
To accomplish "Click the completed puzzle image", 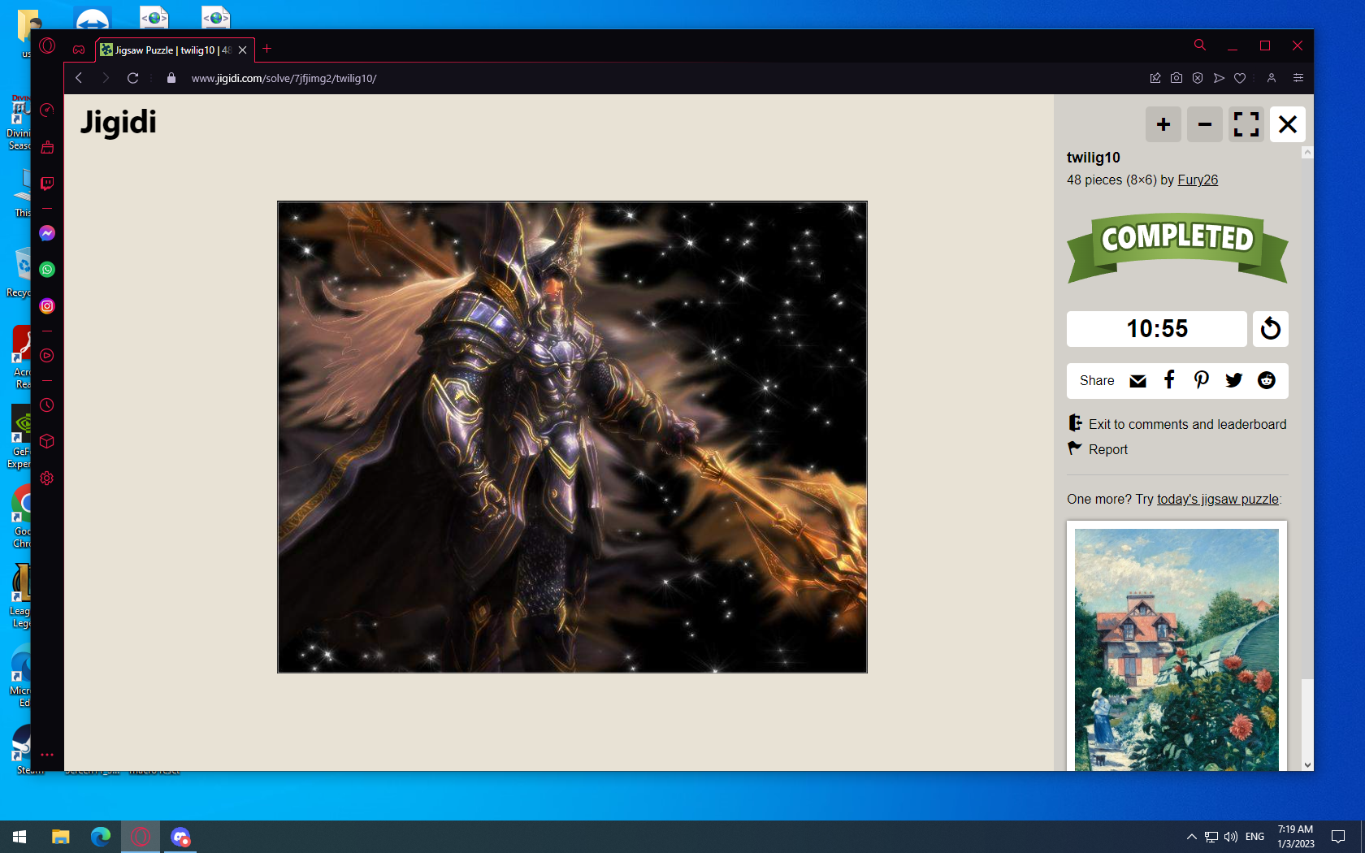I will pyautogui.click(x=572, y=437).
